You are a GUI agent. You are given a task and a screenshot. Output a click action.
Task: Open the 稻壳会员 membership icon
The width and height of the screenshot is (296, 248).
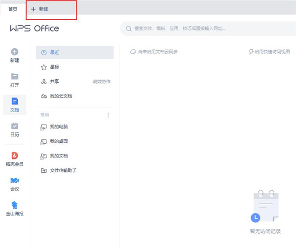(14, 155)
